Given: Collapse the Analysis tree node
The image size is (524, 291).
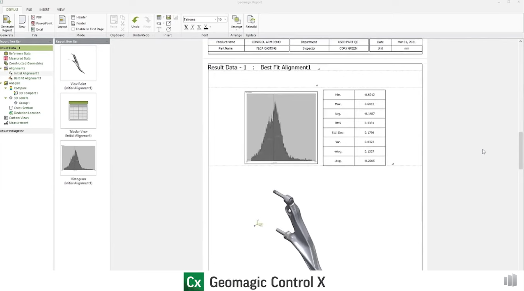Looking at the screenshot, I should (1, 83).
